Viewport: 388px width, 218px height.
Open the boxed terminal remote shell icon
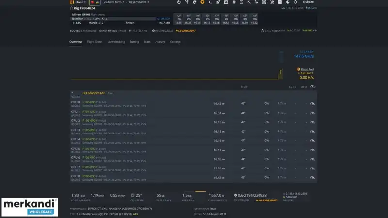coord(242,2)
